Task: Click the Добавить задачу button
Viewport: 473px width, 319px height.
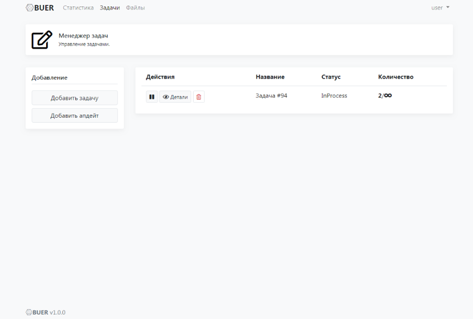Action: pyautogui.click(x=74, y=98)
